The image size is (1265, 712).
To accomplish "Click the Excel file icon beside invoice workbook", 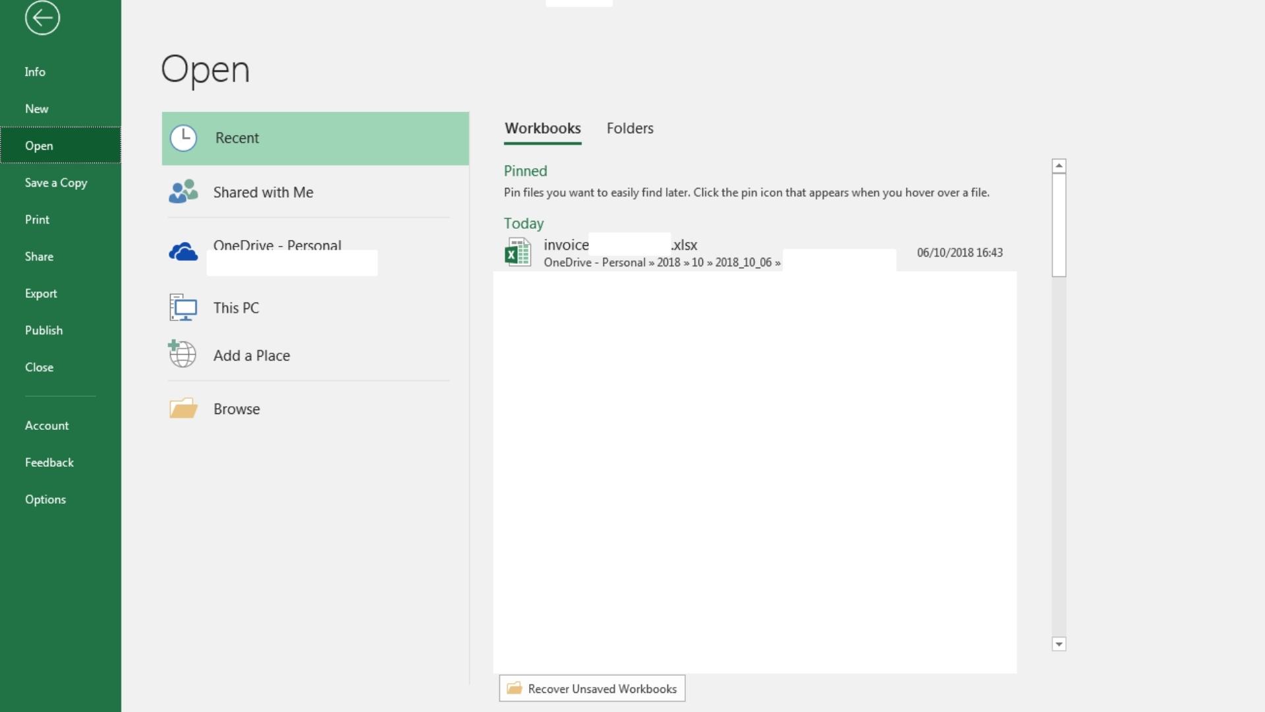I will (518, 252).
